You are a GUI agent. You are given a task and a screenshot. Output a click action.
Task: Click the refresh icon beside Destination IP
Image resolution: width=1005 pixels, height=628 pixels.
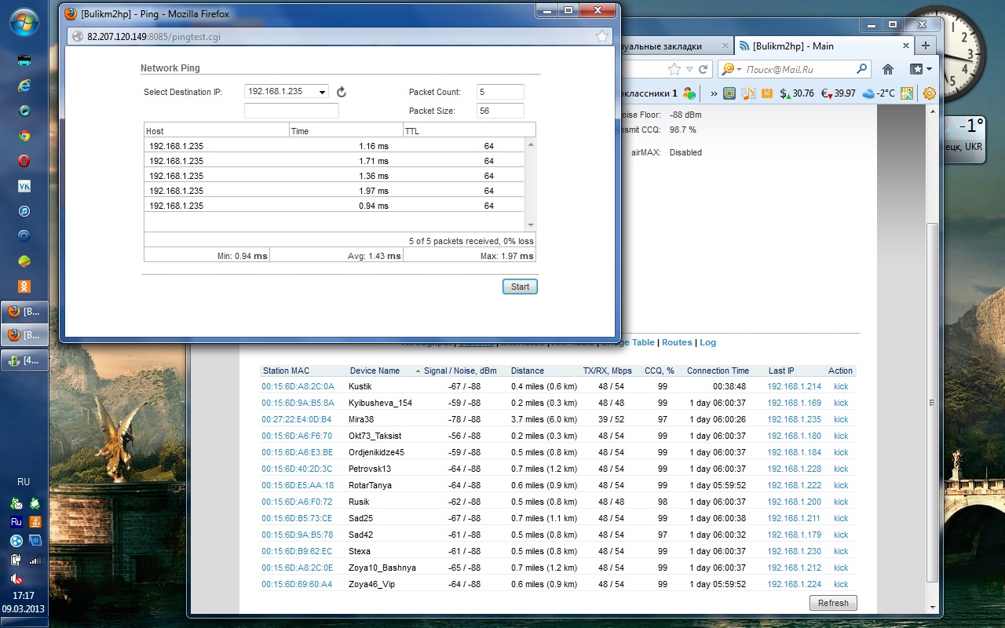coord(342,92)
